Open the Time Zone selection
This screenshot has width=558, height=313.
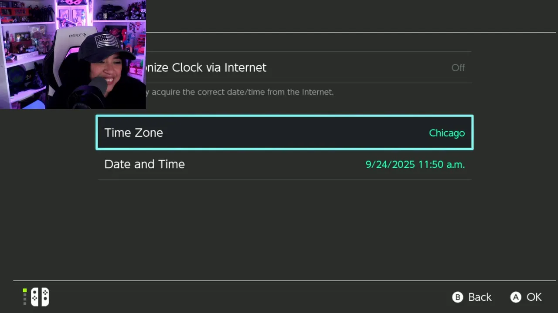point(285,133)
